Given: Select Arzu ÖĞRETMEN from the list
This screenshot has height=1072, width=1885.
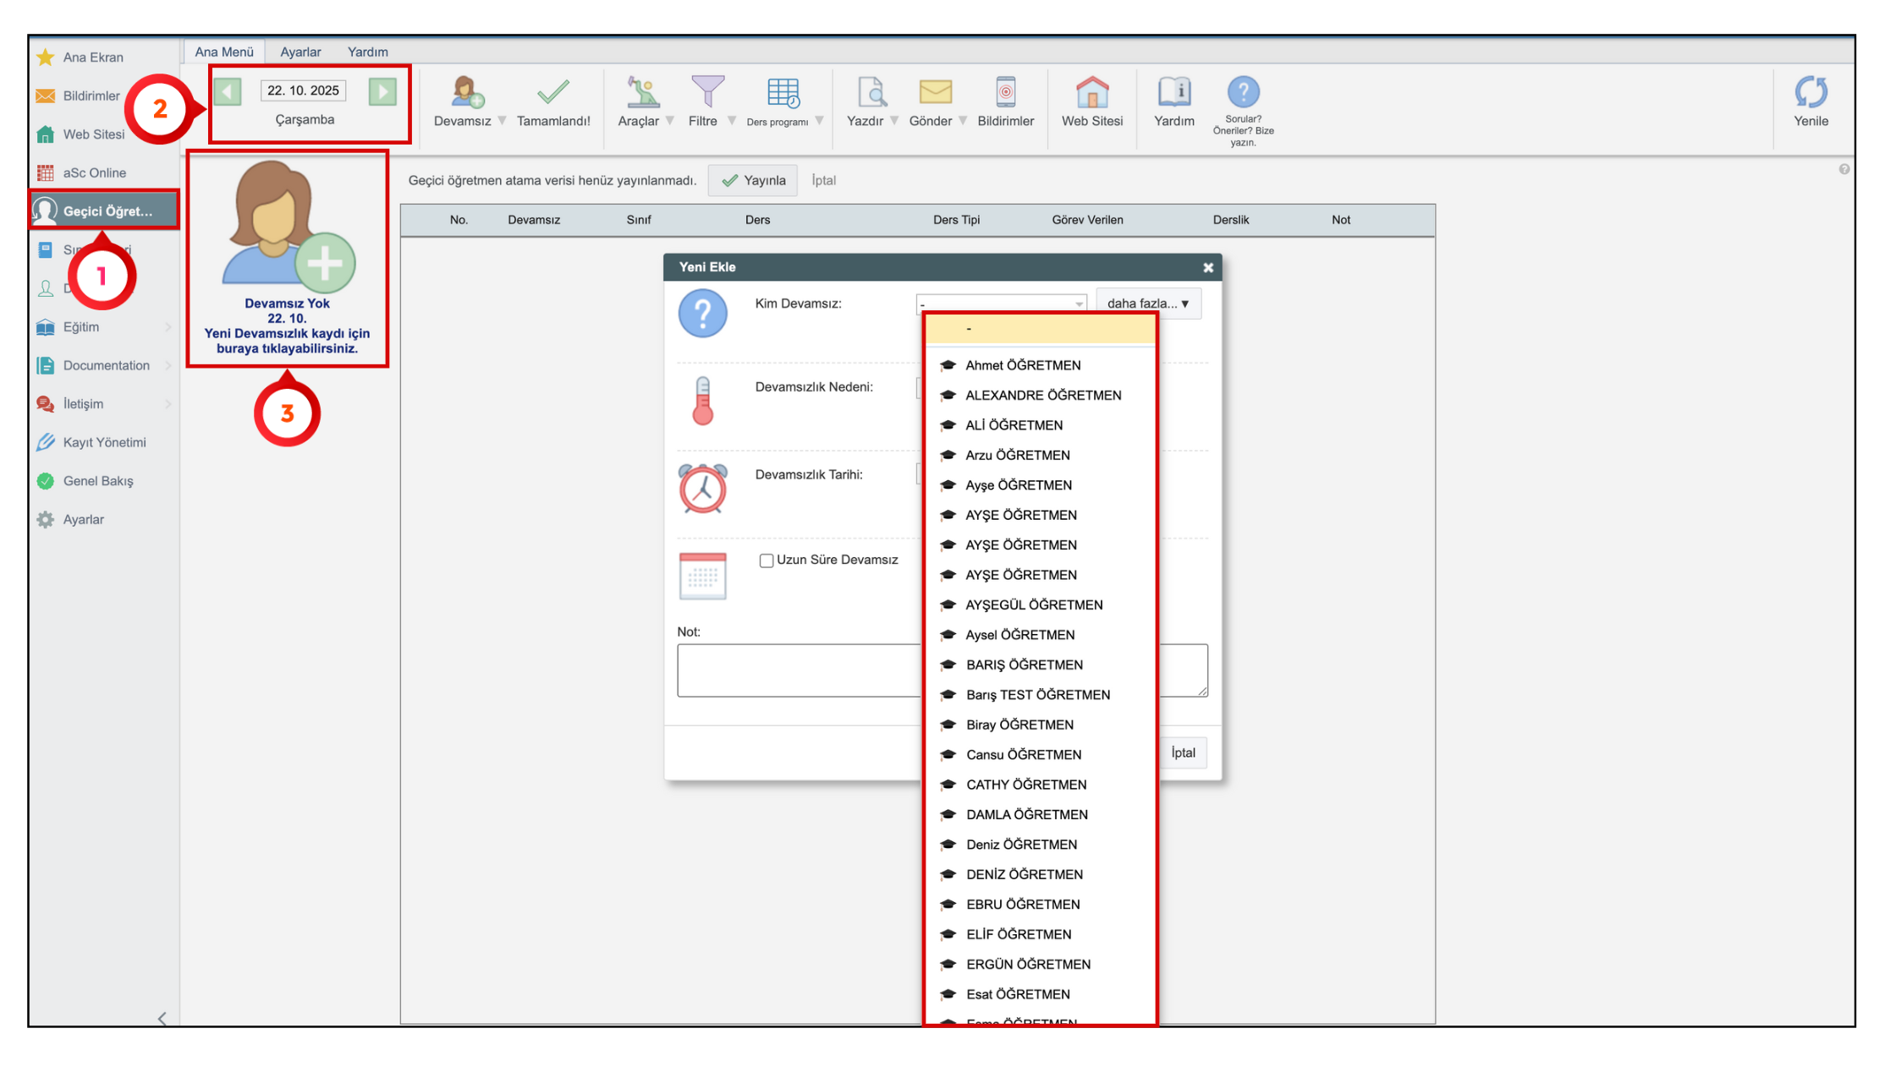Looking at the screenshot, I should click(x=1017, y=455).
